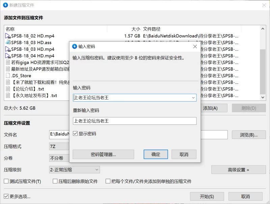The image size is (270, 204).
Task: Click the file list scroll up arrow
Action: [263, 29]
